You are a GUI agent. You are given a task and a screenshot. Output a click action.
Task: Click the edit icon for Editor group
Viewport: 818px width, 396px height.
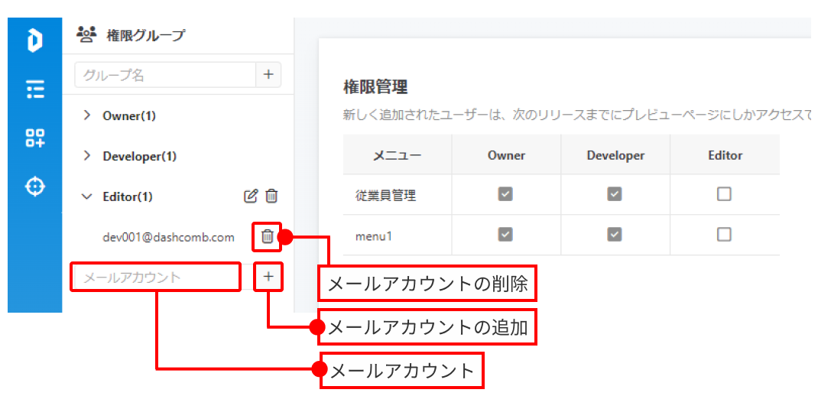(250, 196)
